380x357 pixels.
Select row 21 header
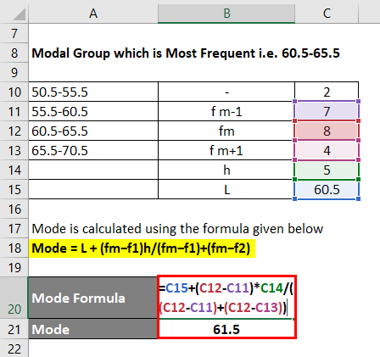14,329
